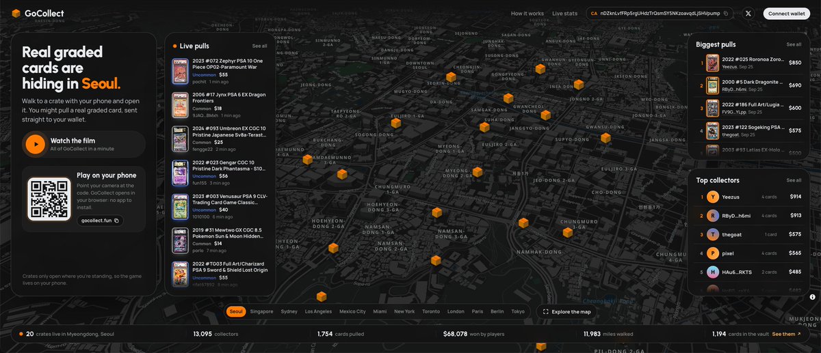Click the Live pulls heading

coord(194,46)
